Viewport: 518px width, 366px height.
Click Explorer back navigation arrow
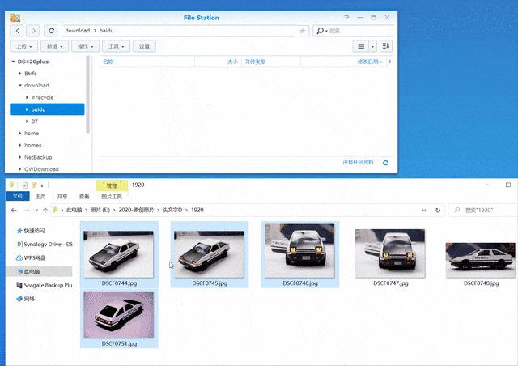click(x=14, y=210)
